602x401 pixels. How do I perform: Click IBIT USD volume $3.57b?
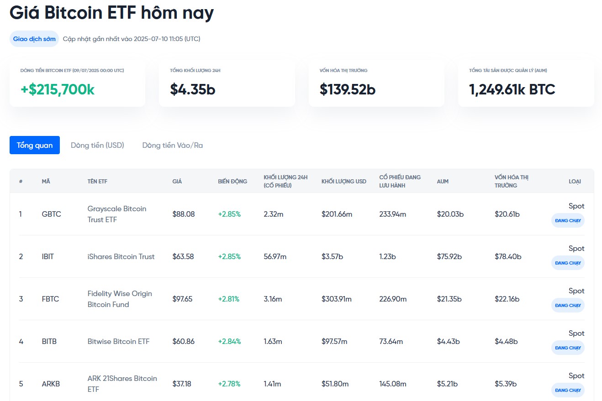pyautogui.click(x=332, y=256)
